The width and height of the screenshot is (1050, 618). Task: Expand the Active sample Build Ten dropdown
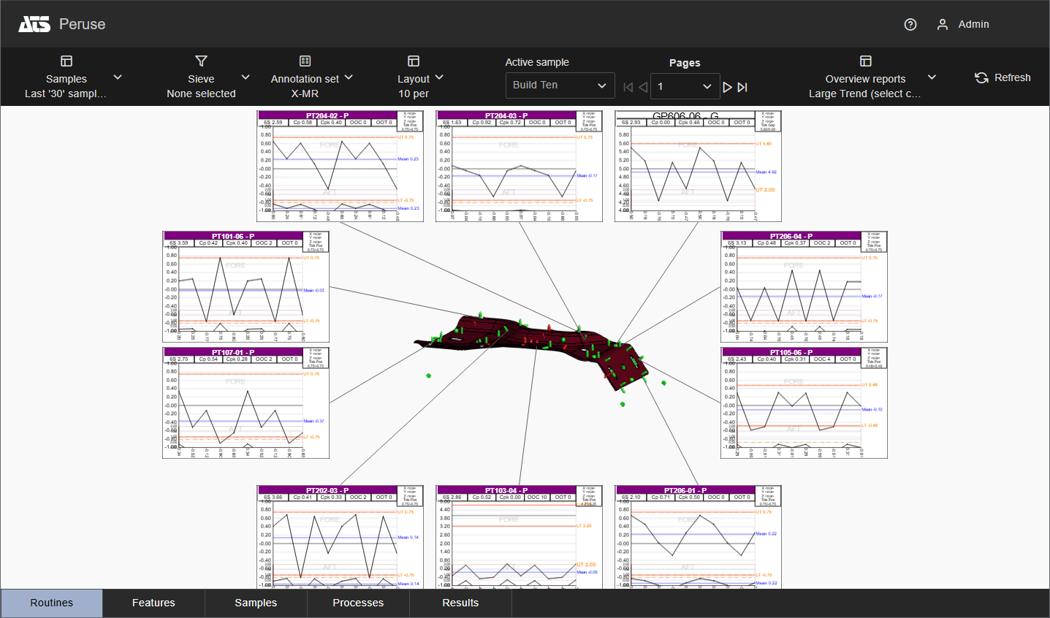[x=560, y=85]
